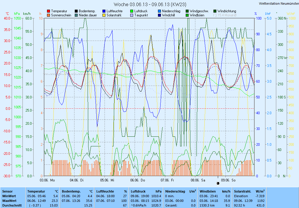Image resolution: width=299 pixels, height=208 pixels.
Task: Click the red Temperatur legend swatch
Action: (48, 11)
